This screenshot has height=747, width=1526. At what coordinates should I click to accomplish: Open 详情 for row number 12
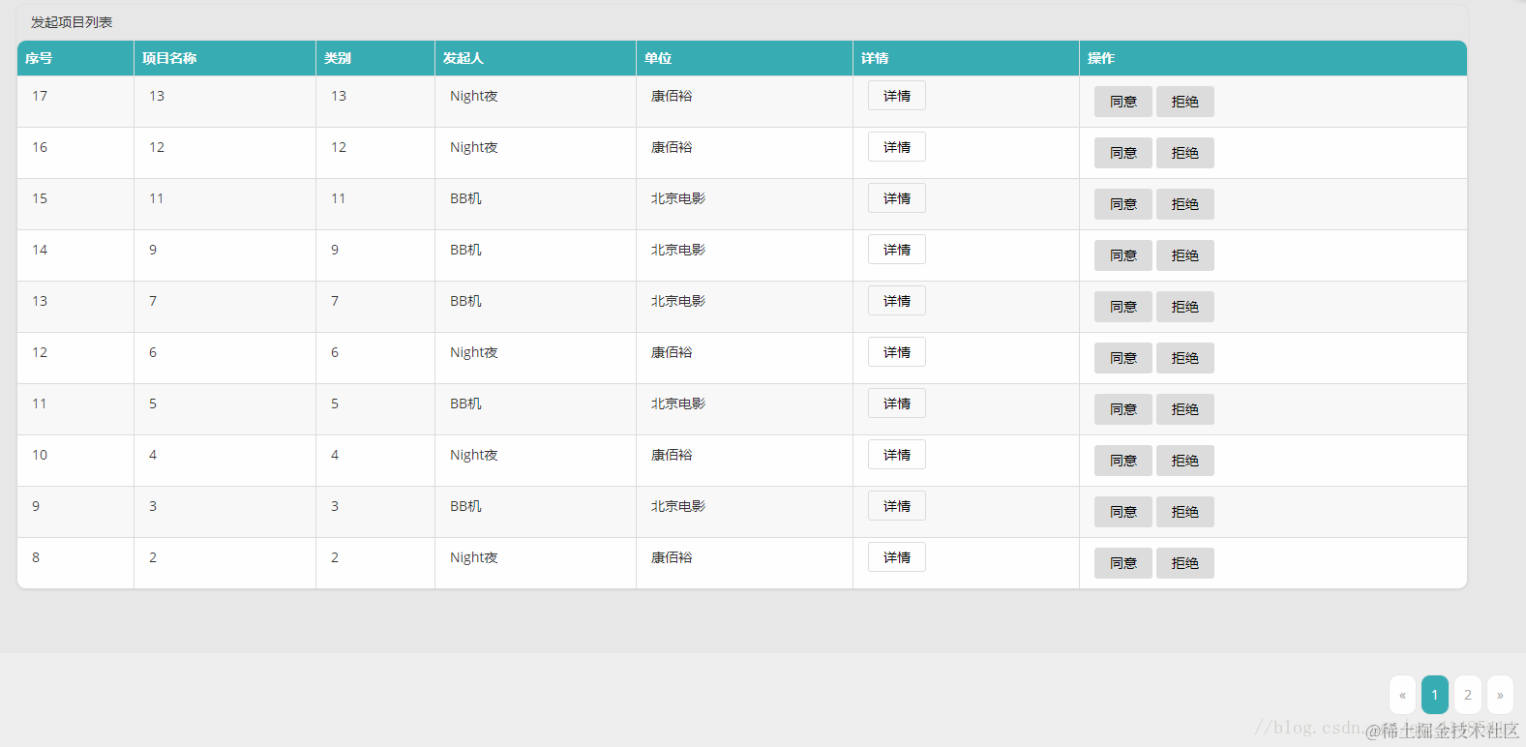(x=896, y=352)
